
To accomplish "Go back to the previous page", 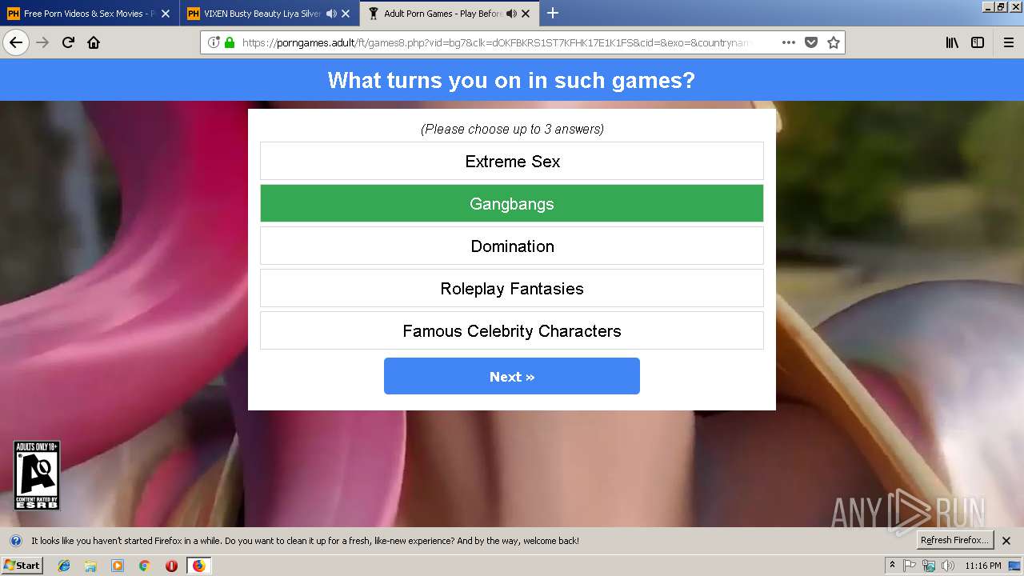I will click(16, 42).
